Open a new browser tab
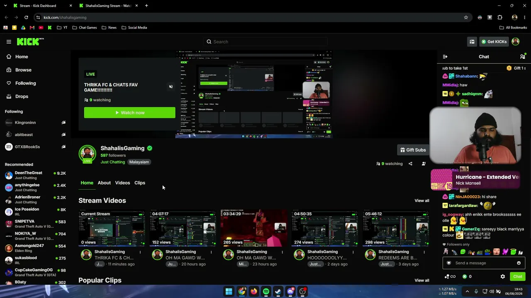 146,6
